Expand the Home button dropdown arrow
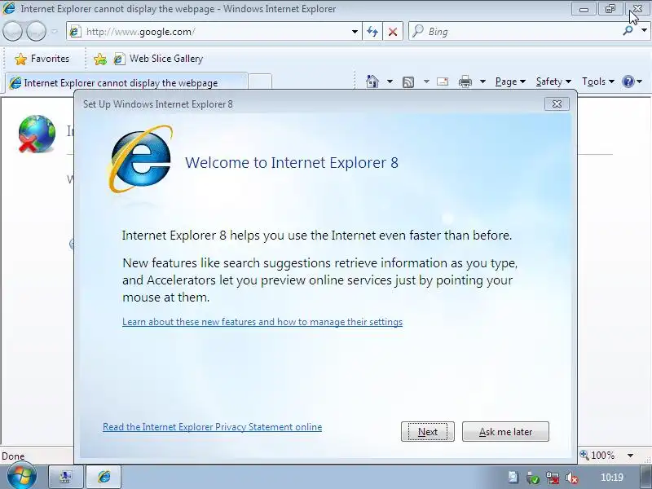The width and height of the screenshot is (652, 489). click(390, 81)
